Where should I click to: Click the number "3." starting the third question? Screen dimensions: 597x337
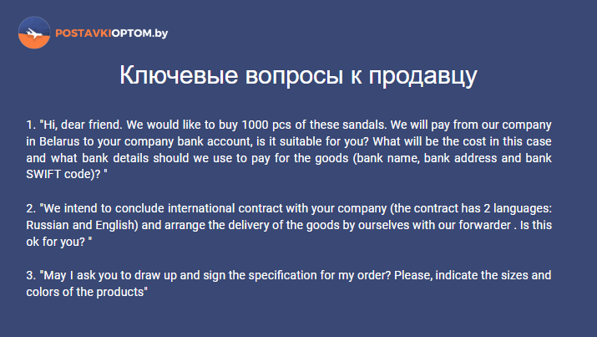point(31,275)
